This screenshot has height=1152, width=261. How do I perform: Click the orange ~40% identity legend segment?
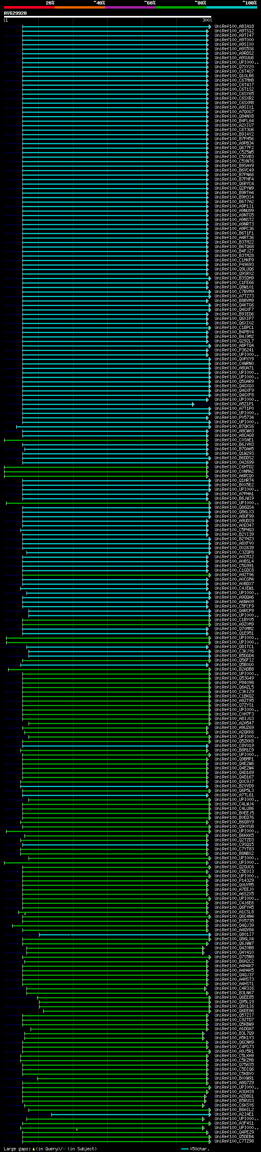[80, 7]
